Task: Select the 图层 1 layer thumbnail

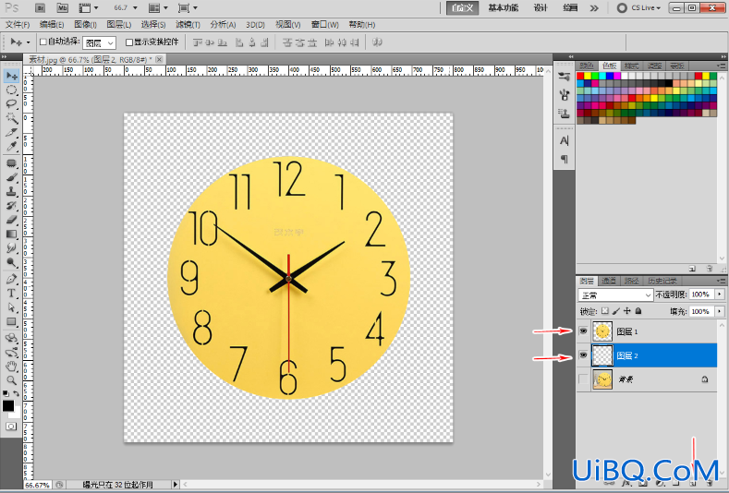Action: (602, 331)
